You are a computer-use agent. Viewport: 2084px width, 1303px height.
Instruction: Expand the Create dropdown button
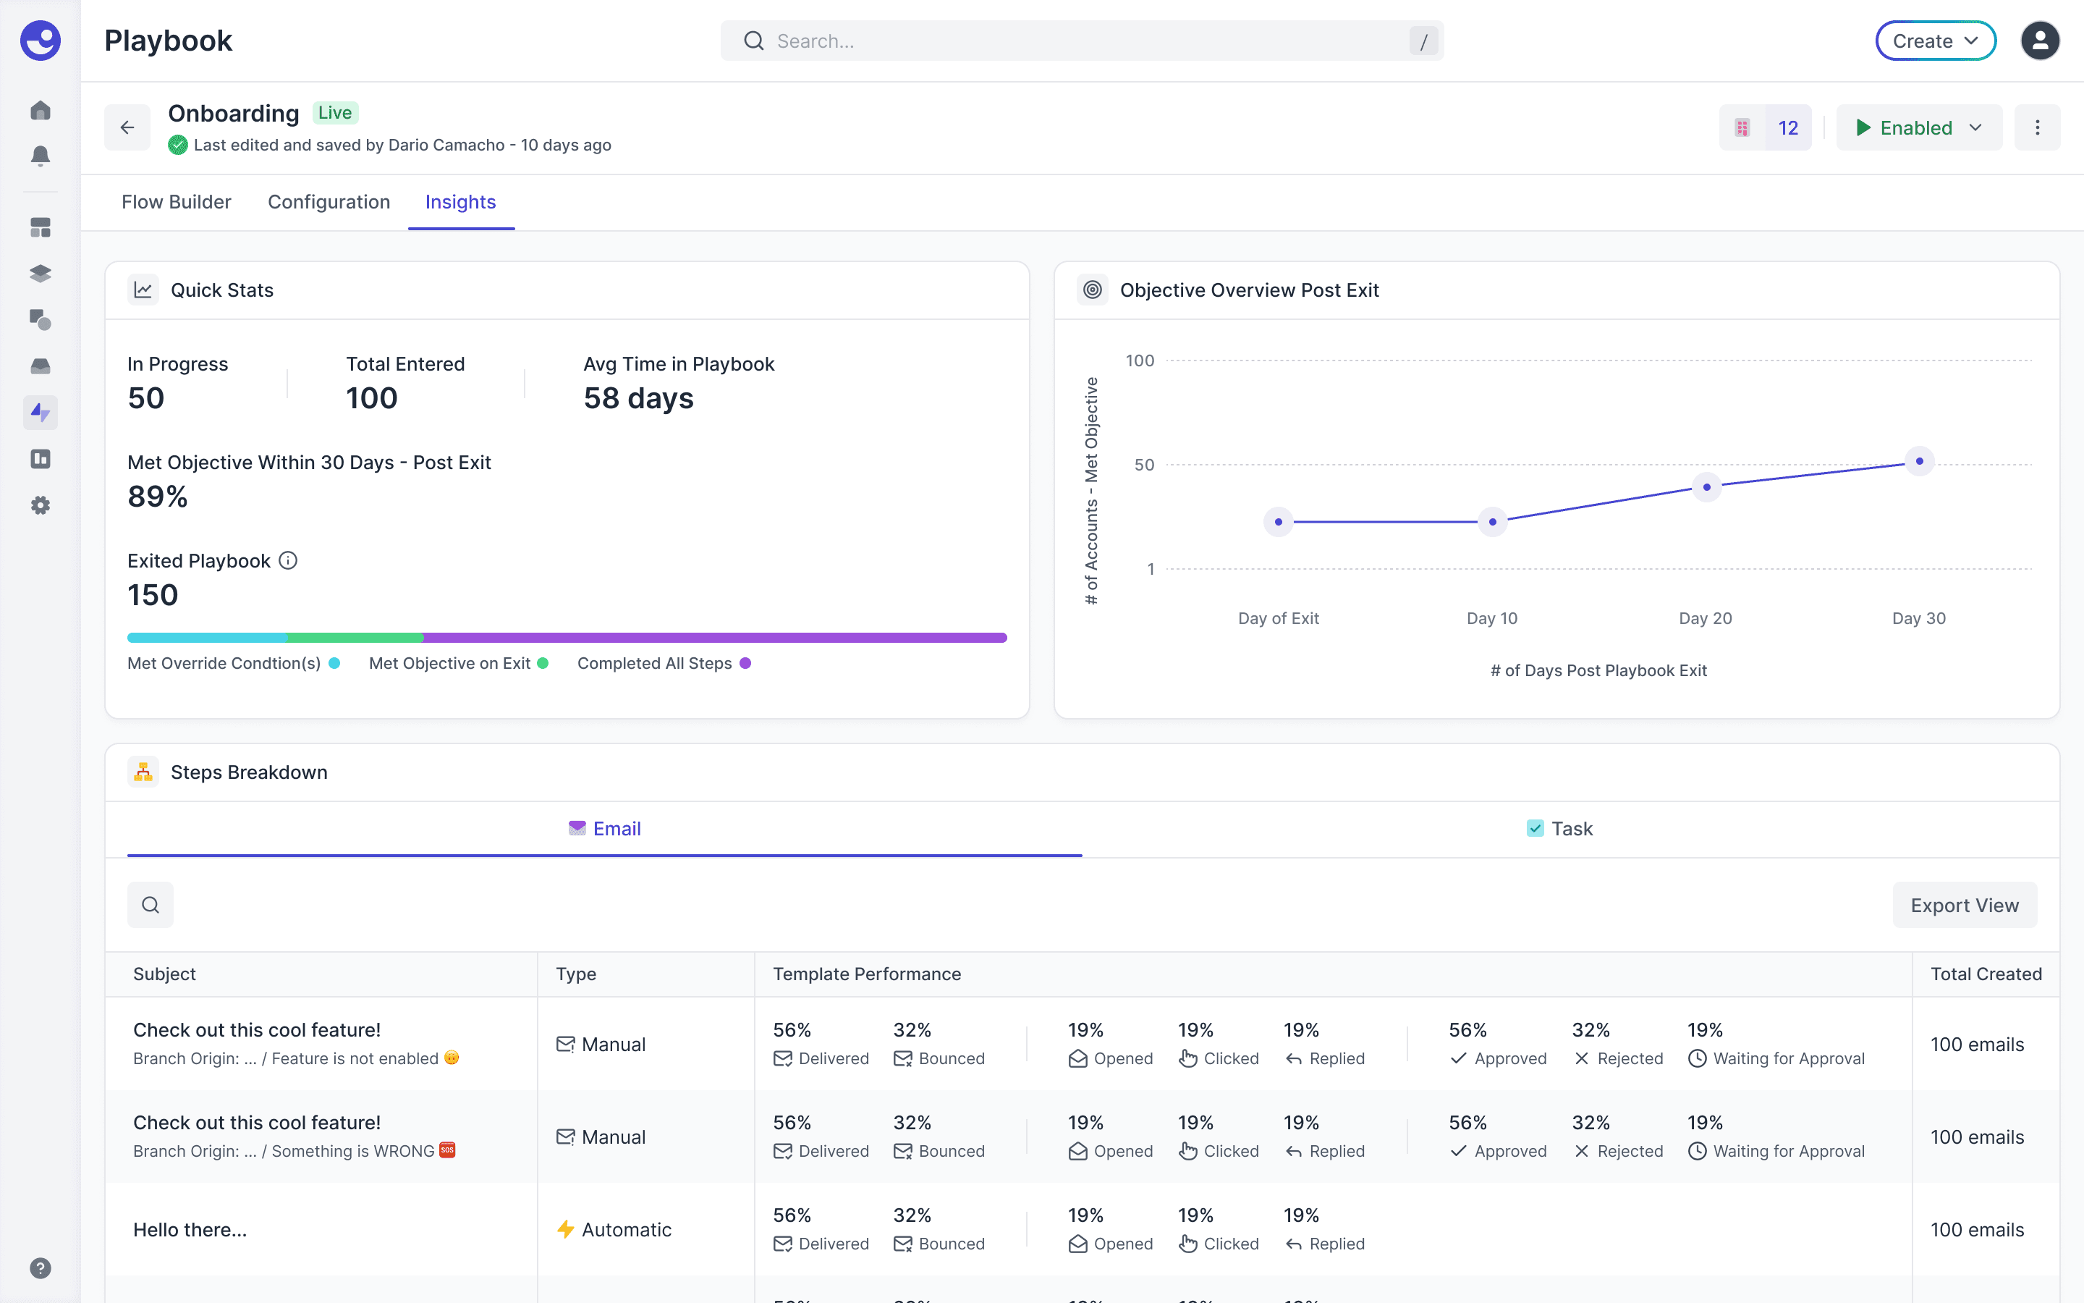[1935, 41]
